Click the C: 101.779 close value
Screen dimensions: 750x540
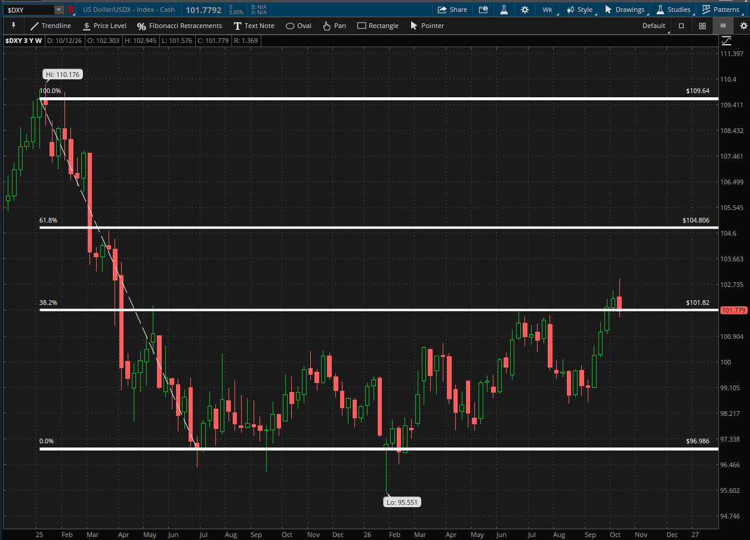tap(212, 41)
